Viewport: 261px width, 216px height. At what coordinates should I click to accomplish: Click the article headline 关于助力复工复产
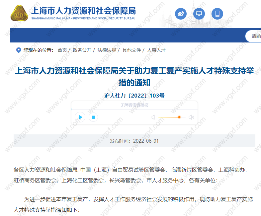pos(134,77)
